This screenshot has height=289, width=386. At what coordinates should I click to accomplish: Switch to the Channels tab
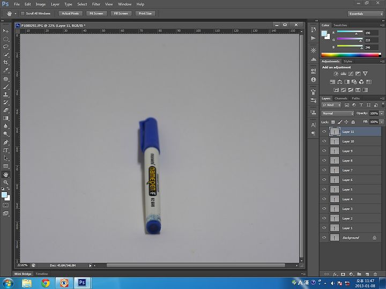[x=341, y=98]
